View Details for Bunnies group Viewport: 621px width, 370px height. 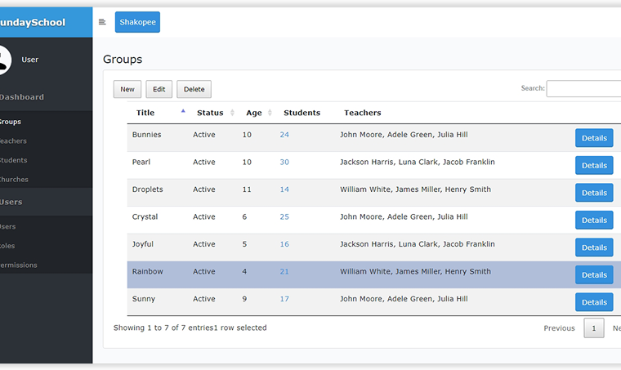593,138
